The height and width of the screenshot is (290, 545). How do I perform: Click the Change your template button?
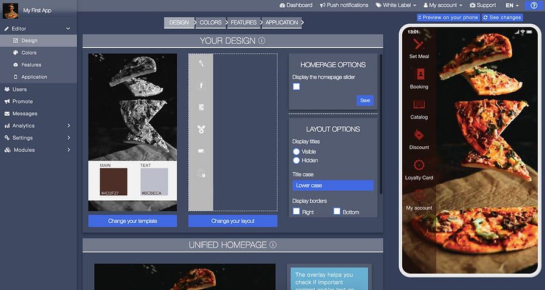click(132, 221)
